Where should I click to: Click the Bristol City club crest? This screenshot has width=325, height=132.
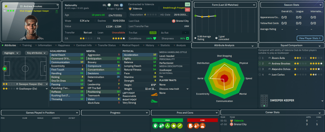[x=173, y=21]
